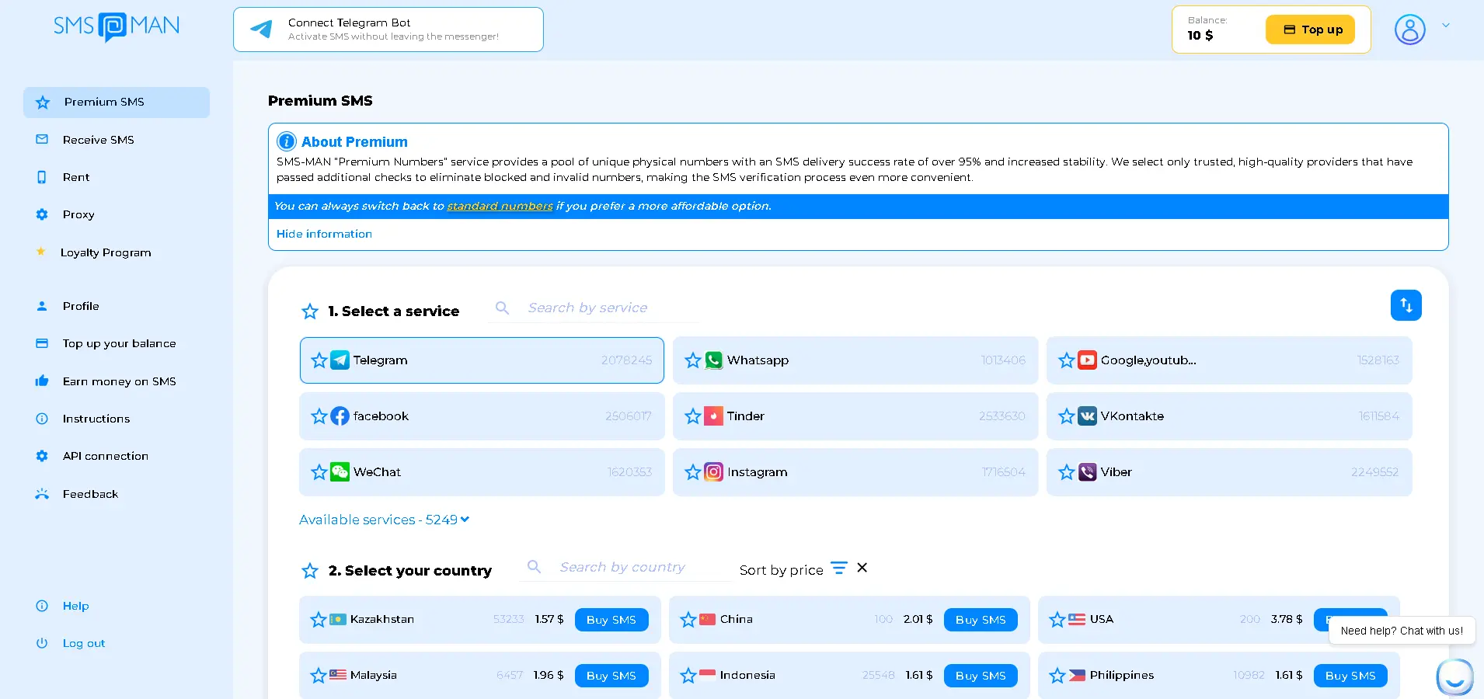Go to Top up your balance
The width and height of the screenshot is (1484, 699).
point(119,343)
